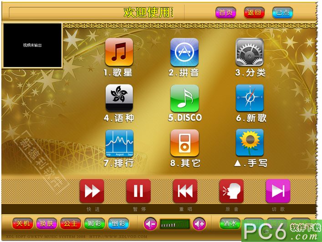Open the 语种 language icon

(x=119, y=98)
